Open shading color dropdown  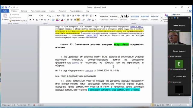click(90, 20)
